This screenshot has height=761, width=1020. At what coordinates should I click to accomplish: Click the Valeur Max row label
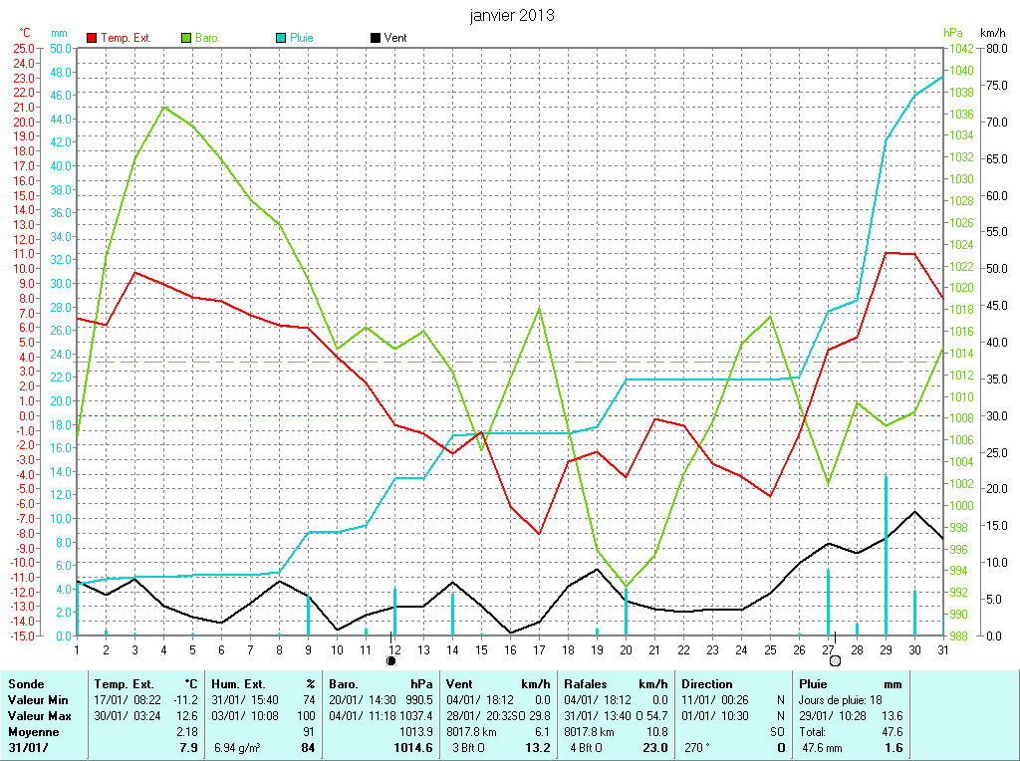tap(39, 716)
